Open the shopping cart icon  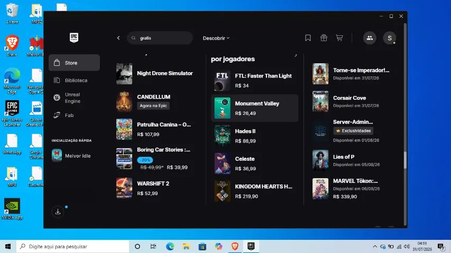pyautogui.click(x=339, y=38)
